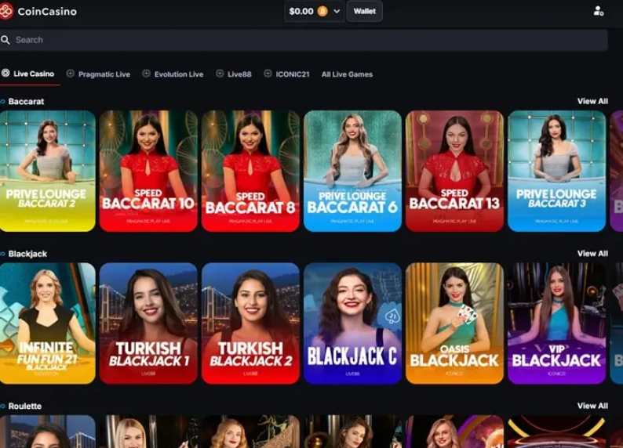
Task: Open the user account icon
Action: tap(599, 11)
